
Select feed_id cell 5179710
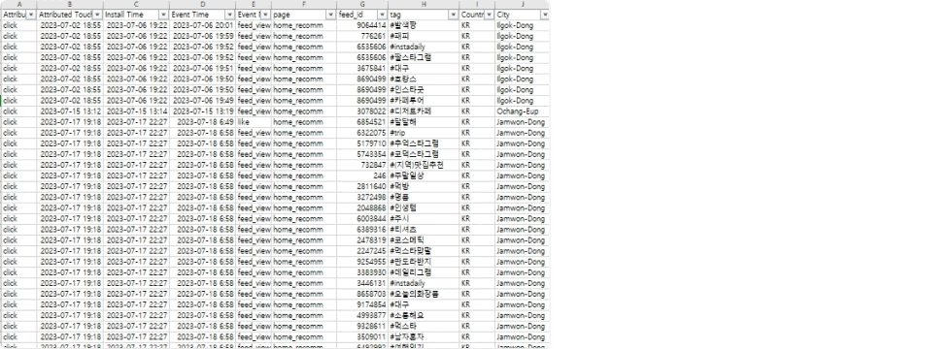coord(362,143)
